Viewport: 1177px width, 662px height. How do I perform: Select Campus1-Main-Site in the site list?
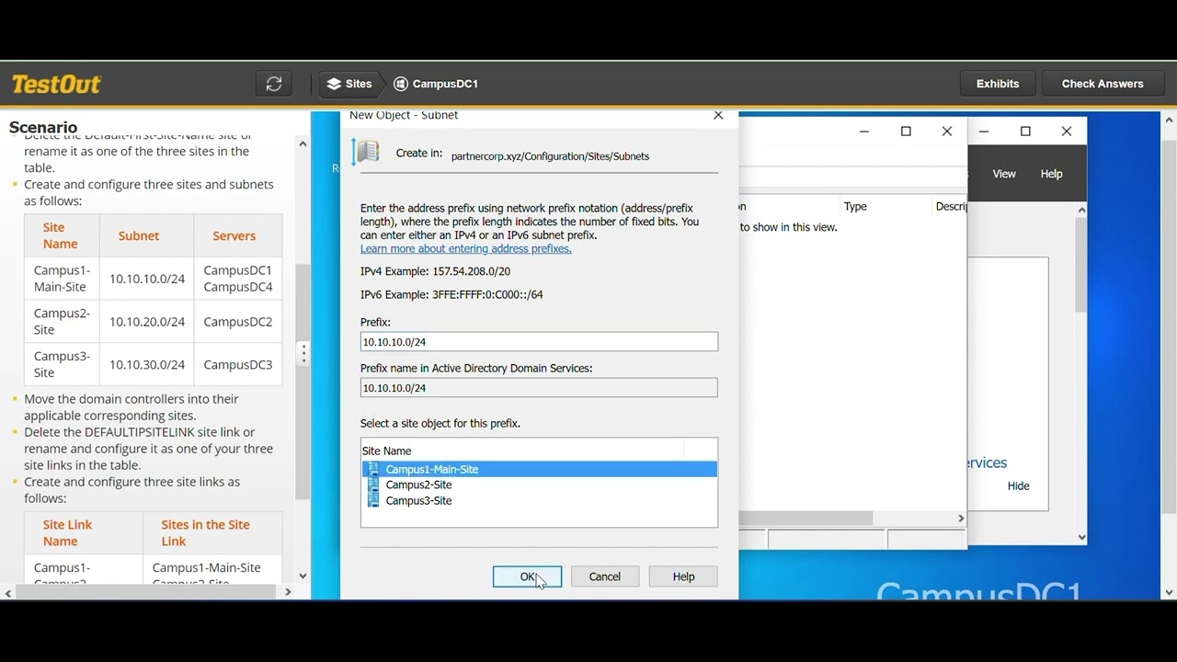(539, 469)
